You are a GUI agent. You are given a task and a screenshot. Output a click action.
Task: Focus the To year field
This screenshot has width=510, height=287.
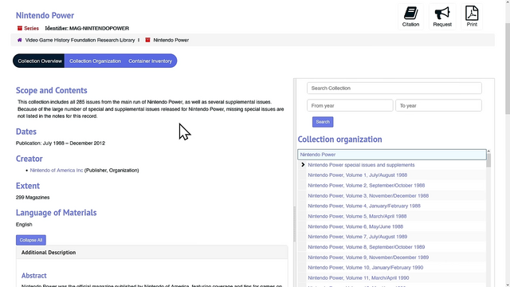[x=438, y=105]
